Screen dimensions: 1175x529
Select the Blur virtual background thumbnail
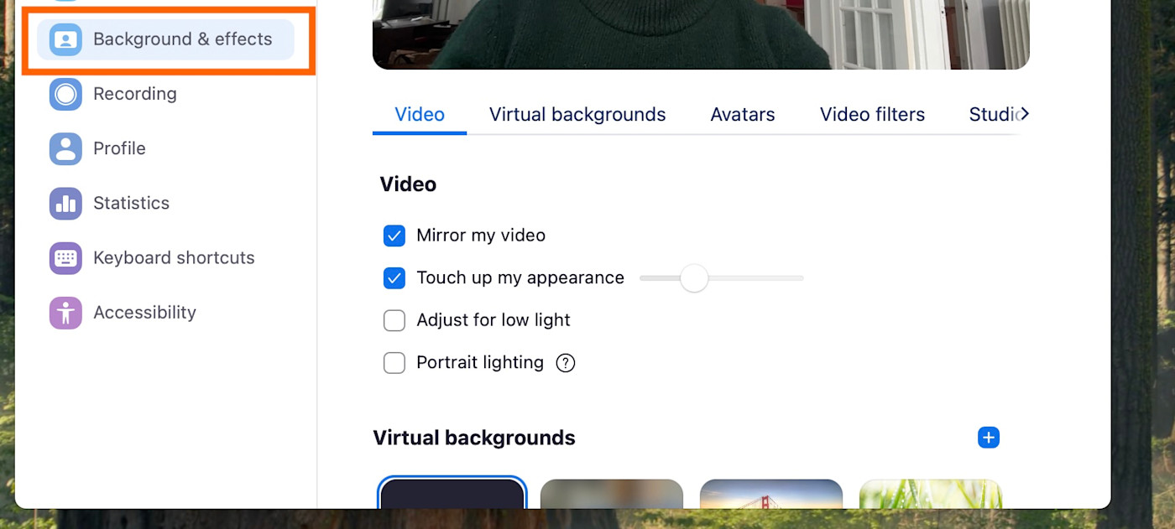tap(612, 494)
